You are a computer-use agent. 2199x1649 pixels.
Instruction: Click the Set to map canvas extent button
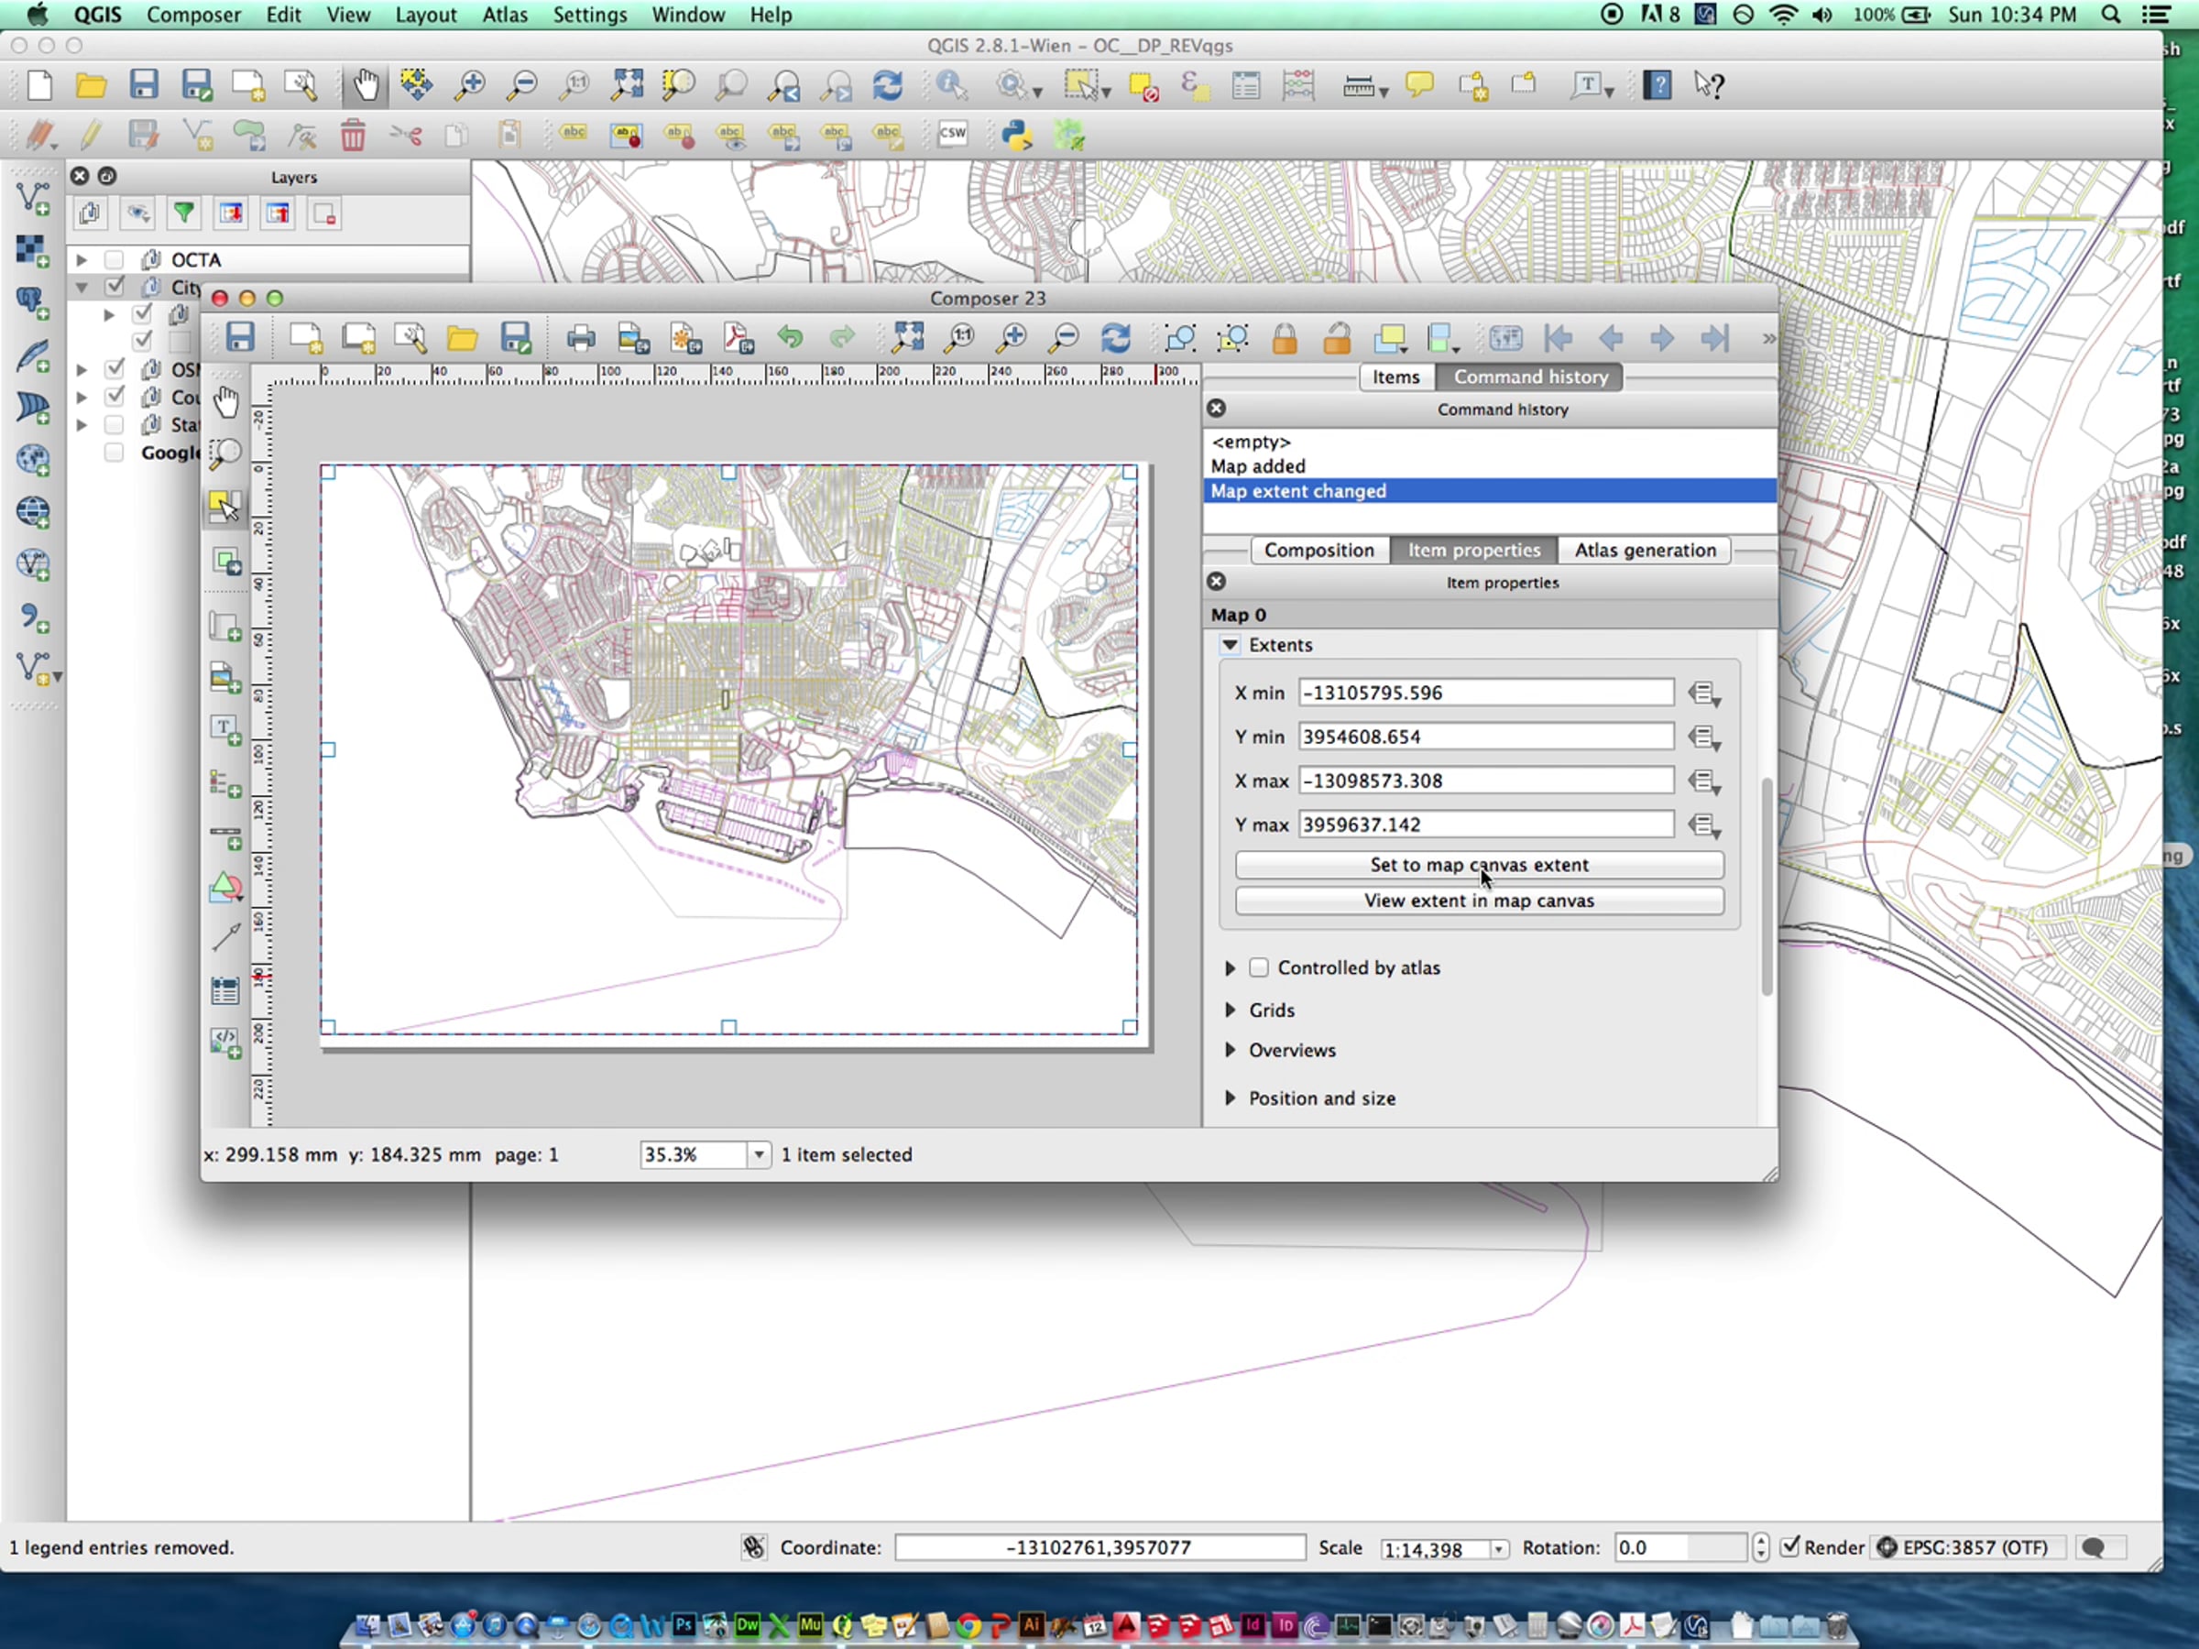(x=1478, y=865)
